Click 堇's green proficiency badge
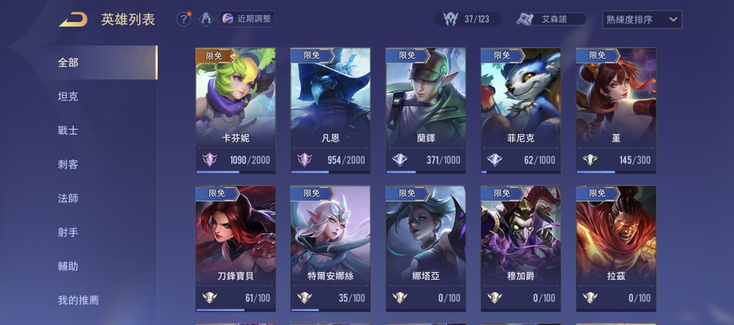Screen dimensions: 734x325 [x=590, y=160]
